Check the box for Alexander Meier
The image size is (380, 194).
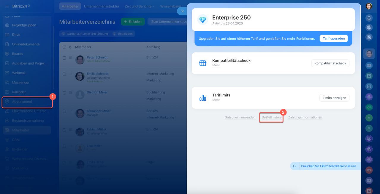pyautogui.click(x=64, y=111)
